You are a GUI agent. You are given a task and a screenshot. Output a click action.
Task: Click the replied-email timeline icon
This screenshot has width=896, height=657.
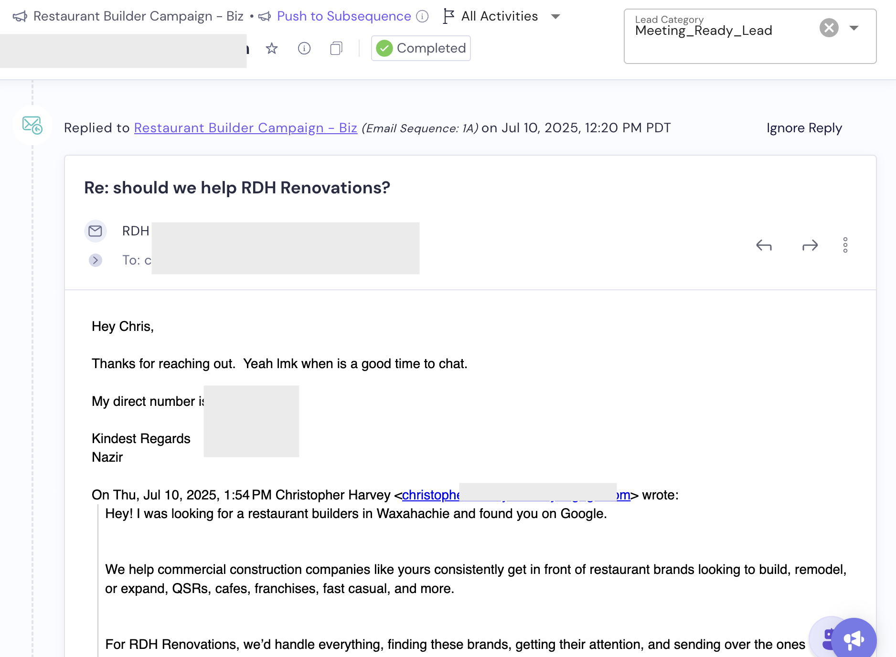[32, 126]
